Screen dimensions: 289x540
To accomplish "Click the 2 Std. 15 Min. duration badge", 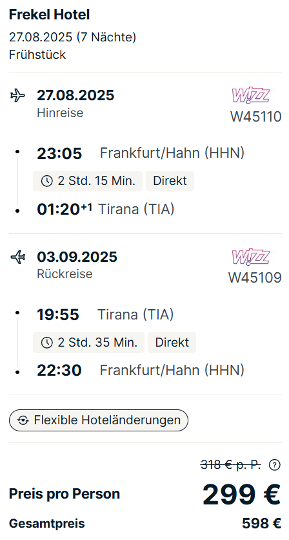I will (x=88, y=181).
